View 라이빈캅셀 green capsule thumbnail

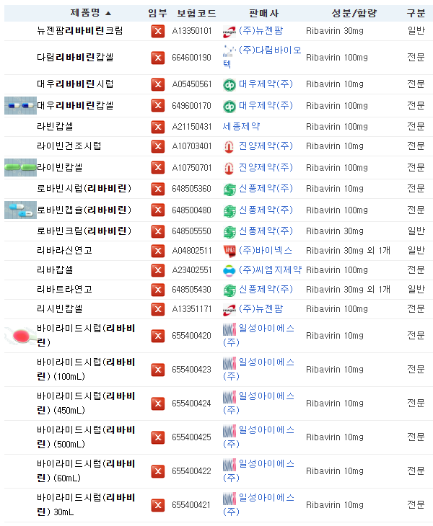click(x=20, y=167)
